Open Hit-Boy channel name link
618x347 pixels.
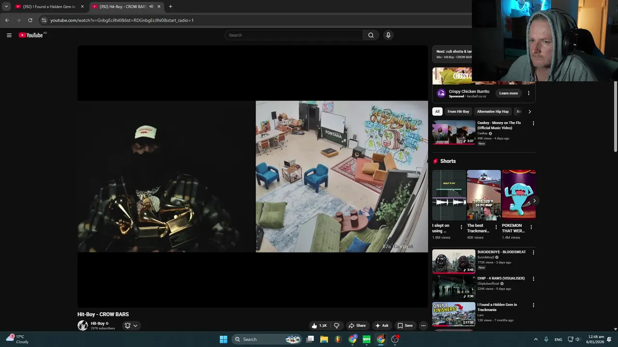pos(98,323)
